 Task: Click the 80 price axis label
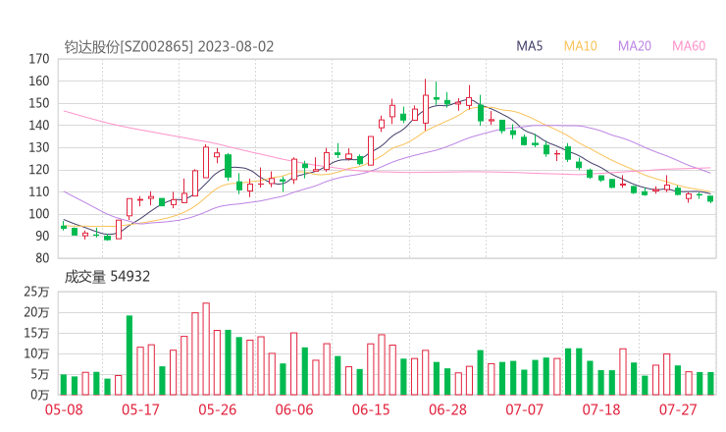coord(42,258)
